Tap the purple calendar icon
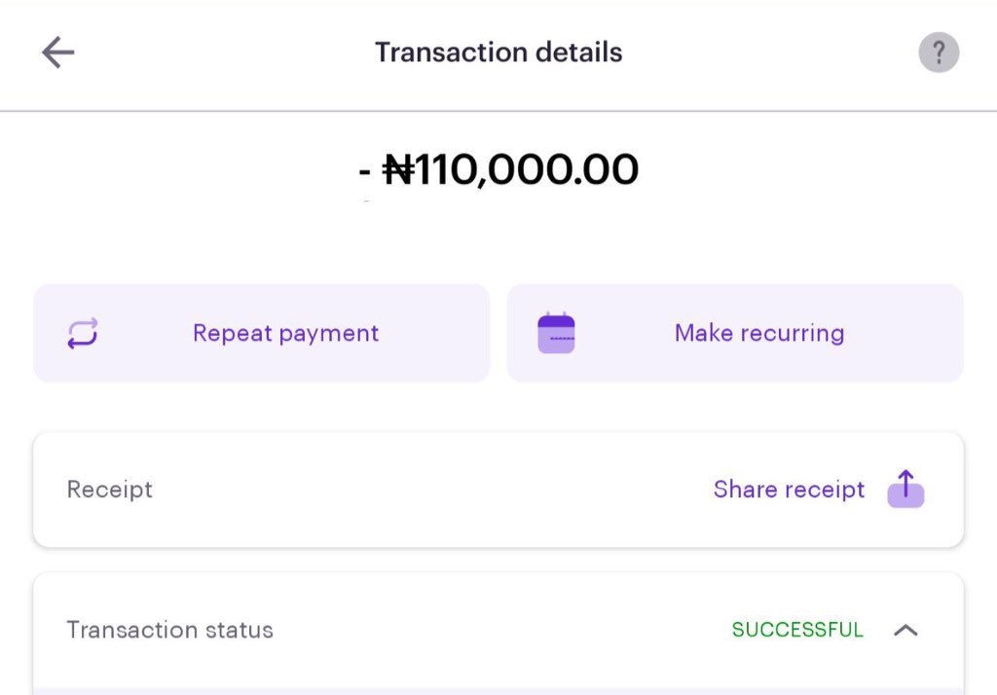This screenshot has width=997, height=695. 556,333
